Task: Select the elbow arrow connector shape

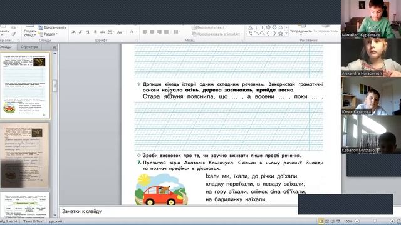Action: point(263,27)
